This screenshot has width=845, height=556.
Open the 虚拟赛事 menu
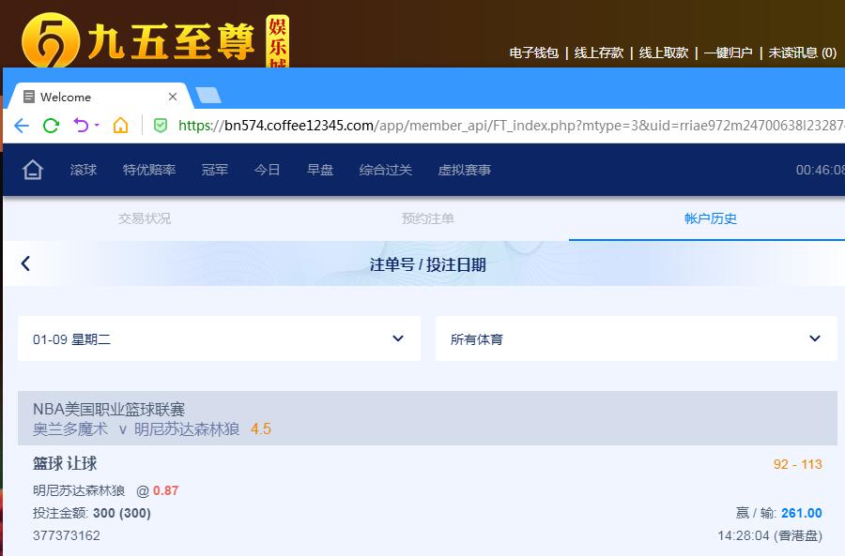pyautogui.click(x=465, y=170)
